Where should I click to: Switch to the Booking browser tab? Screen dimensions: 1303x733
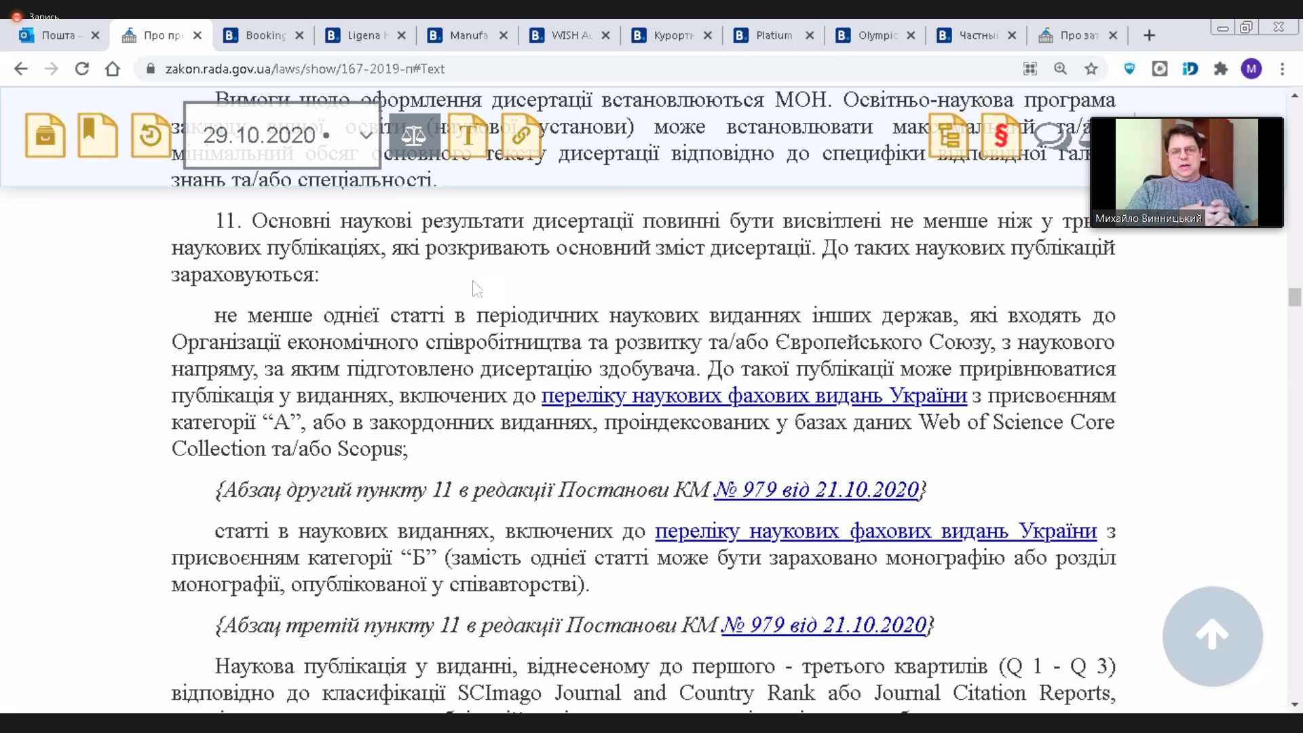265,35
